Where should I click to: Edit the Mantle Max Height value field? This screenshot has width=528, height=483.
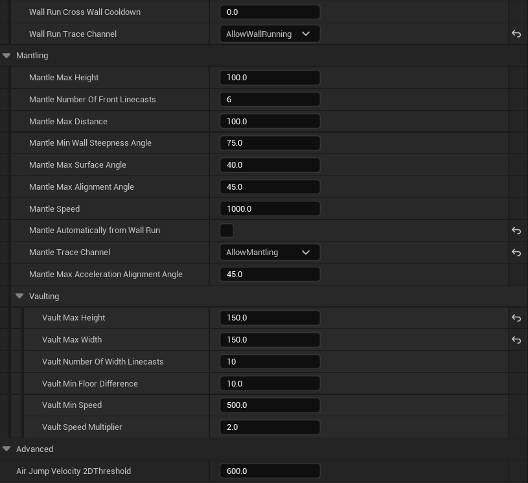pyautogui.click(x=270, y=78)
